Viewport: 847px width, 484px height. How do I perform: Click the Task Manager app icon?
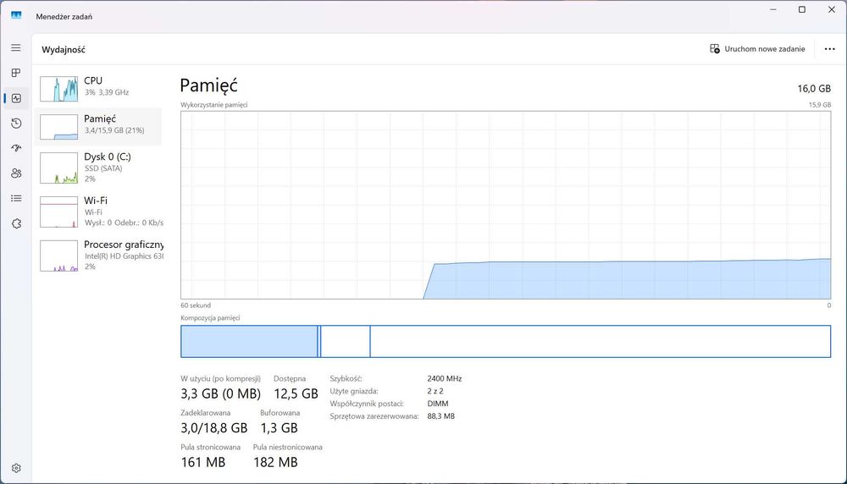16,15
